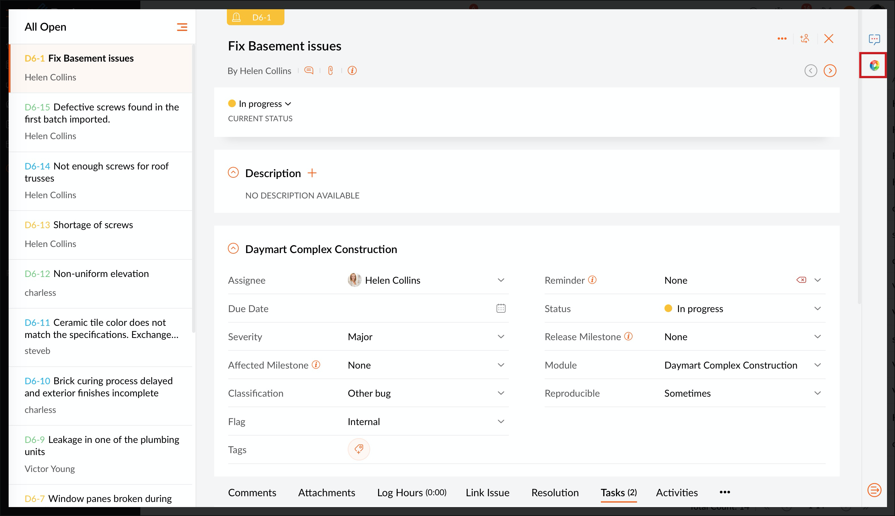Click the comments bubble icon under title

coord(309,71)
